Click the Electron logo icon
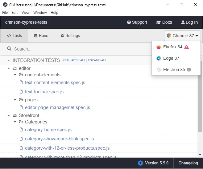The height and width of the screenshot is (169, 203). [159, 70]
